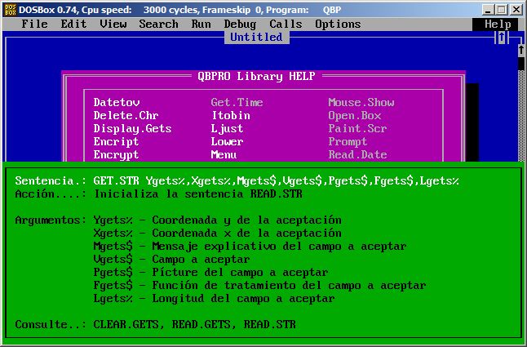Screen dimensions: 527x347
Task: Select the Delete.Chr help entry
Action: (126, 116)
